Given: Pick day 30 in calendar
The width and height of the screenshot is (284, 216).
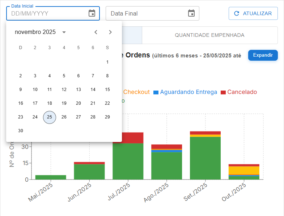Looking at the screenshot, I should tap(21, 131).
